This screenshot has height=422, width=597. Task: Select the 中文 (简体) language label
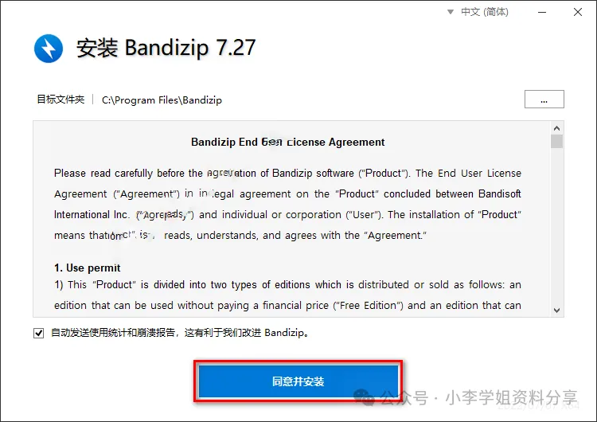click(484, 12)
